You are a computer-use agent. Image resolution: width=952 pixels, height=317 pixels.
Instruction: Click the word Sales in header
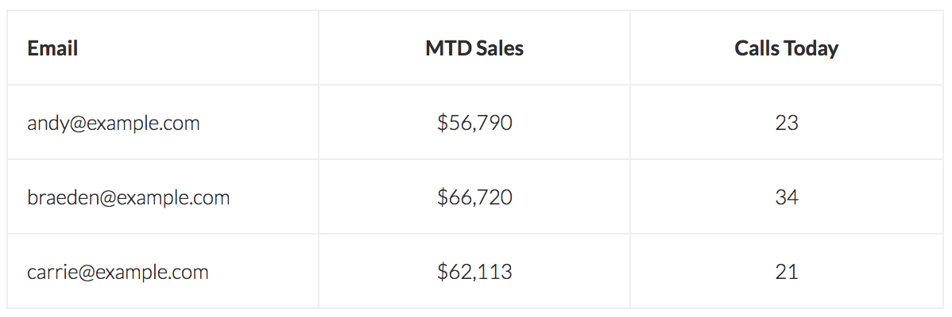click(500, 48)
